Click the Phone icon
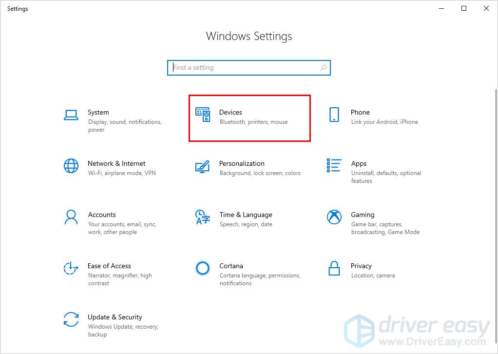 point(334,115)
